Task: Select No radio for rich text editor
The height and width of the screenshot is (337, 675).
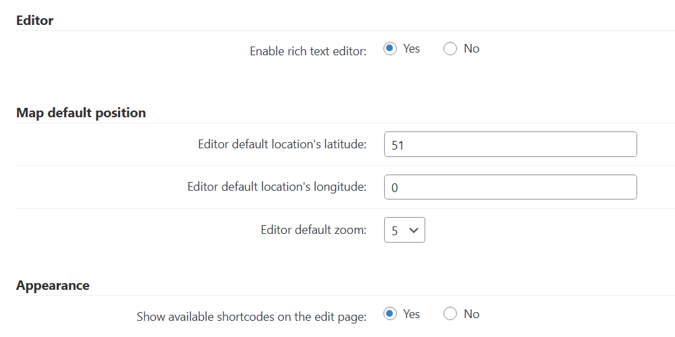Action: tap(450, 49)
